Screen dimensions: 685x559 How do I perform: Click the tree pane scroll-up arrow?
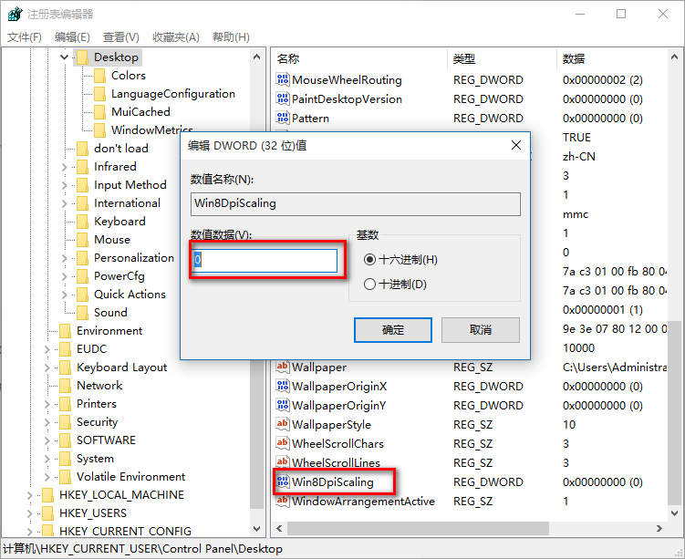[x=257, y=57]
